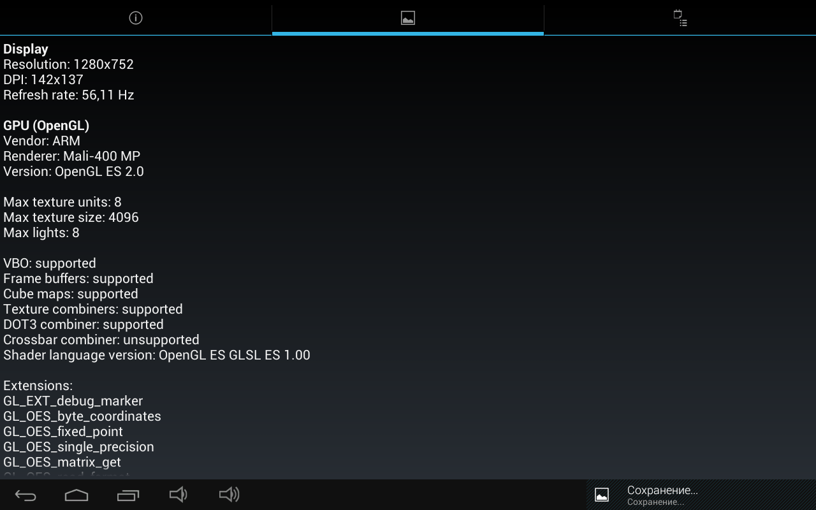Lower volume with the small speaker icon
This screenshot has height=510, width=816.
click(178, 495)
